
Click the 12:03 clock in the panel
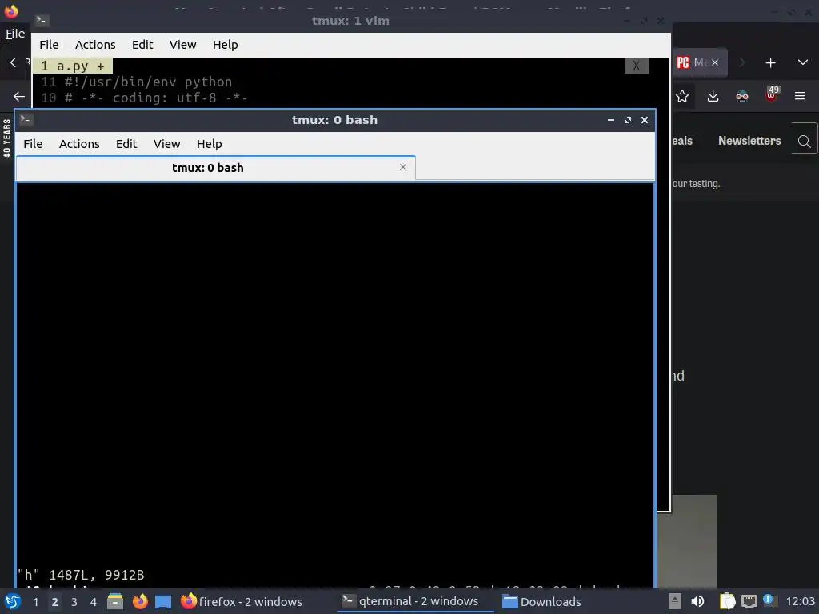[x=800, y=601]
